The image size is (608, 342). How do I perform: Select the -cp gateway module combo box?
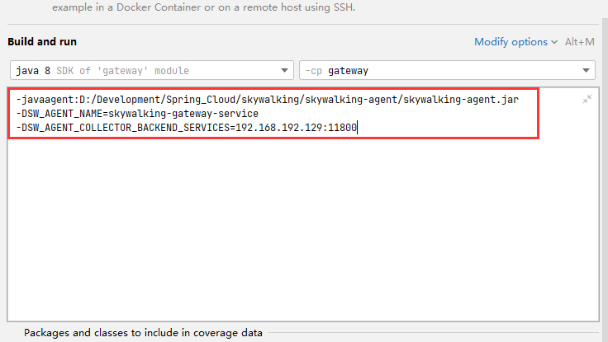pos(447,70)
